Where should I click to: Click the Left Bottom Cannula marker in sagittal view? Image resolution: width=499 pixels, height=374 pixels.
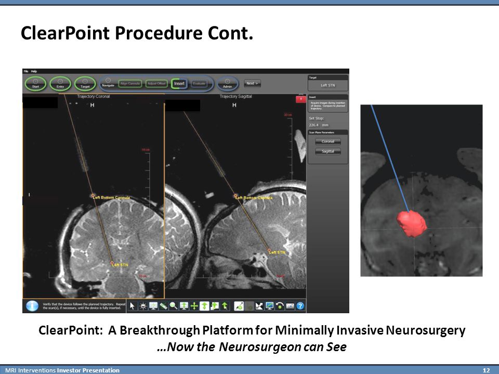click(235, 196)
